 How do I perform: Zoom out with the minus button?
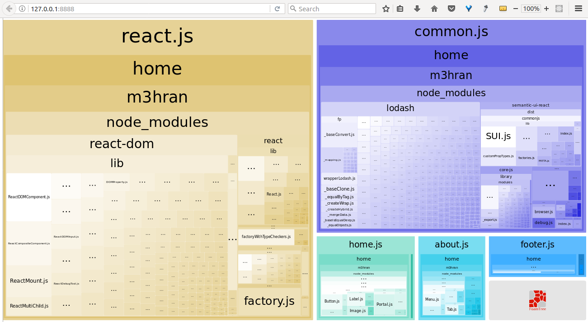tap(516, 9)
